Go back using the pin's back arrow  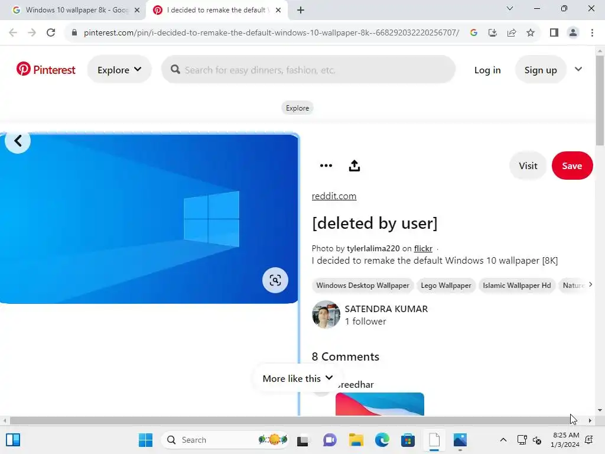18,141
